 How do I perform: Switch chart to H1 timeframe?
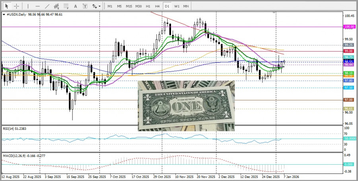(148, 6)
